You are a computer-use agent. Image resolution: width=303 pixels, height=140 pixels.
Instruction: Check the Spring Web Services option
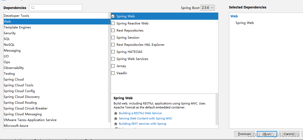tap(113, 59)
